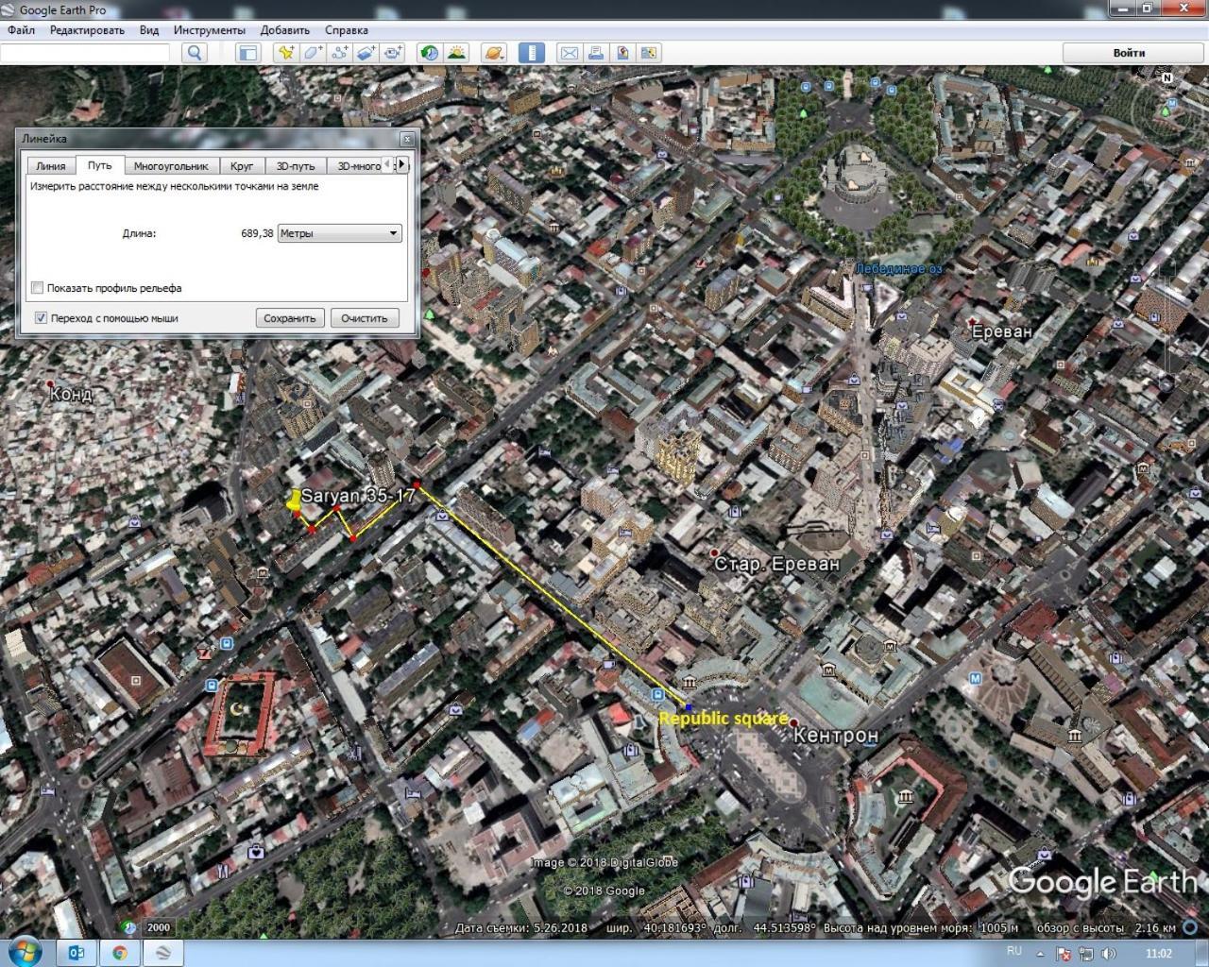1209x967 pixels.
Task: Click the view in Google Maps icon
Action: (x=649, y=53)
